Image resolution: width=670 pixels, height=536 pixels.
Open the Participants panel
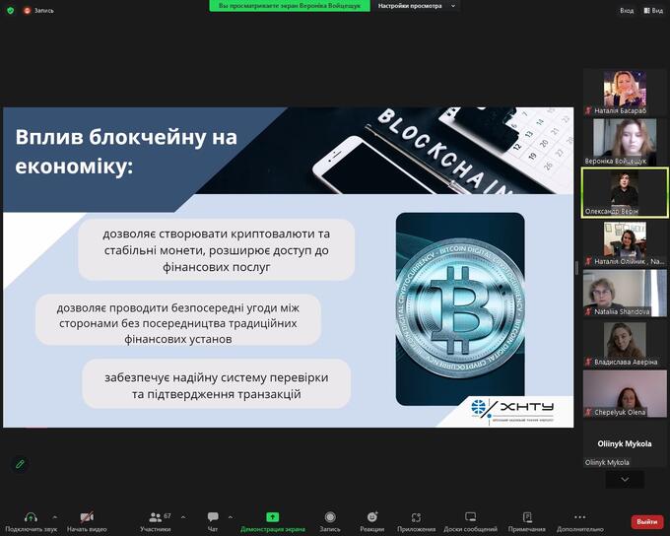click(x=154, y=518)
